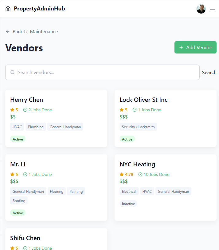219x250 pixels.
Task: Click the star rating icon on Henry Chen's card
Action: coord(11,109)
